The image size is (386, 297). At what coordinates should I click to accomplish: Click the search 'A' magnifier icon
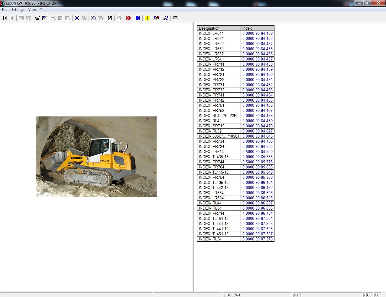(77, 18)
